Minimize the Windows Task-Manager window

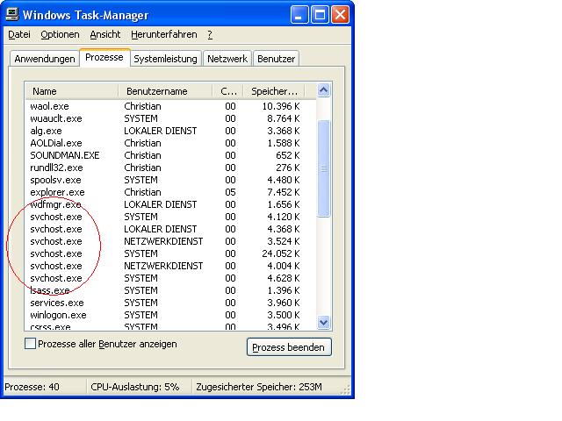click(x=299, y=15)
